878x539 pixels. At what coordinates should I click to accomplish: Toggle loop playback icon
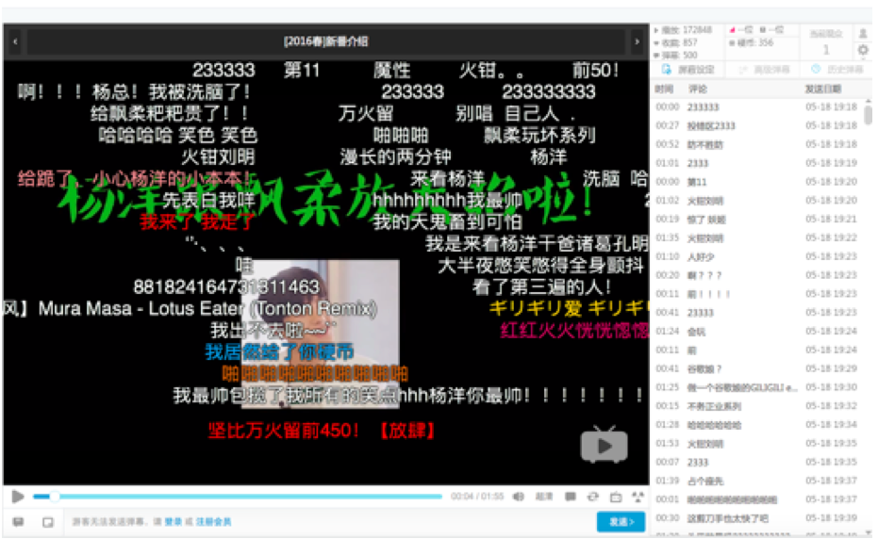[x=592, y=497]
